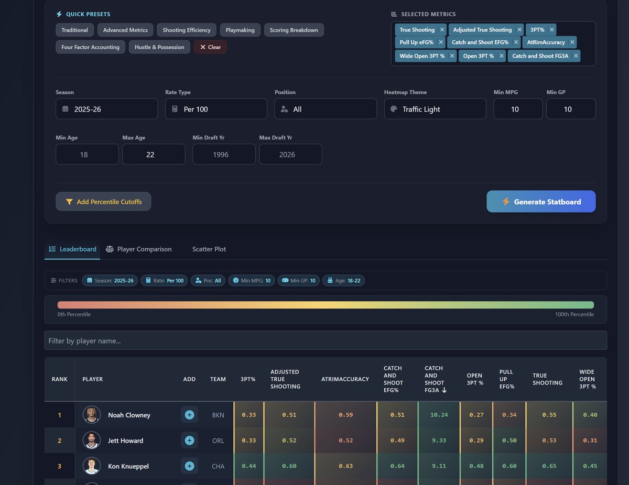Remove Catch and Shoot EFG% chip
Image resolution: width=629 pixels, height=485 pixels.
click(516, 42)
